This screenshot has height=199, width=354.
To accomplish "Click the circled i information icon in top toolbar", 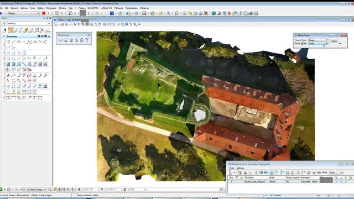I will 185,13.
